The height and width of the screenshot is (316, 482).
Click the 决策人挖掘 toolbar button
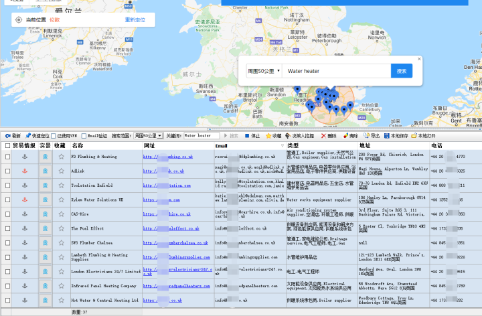(300, 135)
